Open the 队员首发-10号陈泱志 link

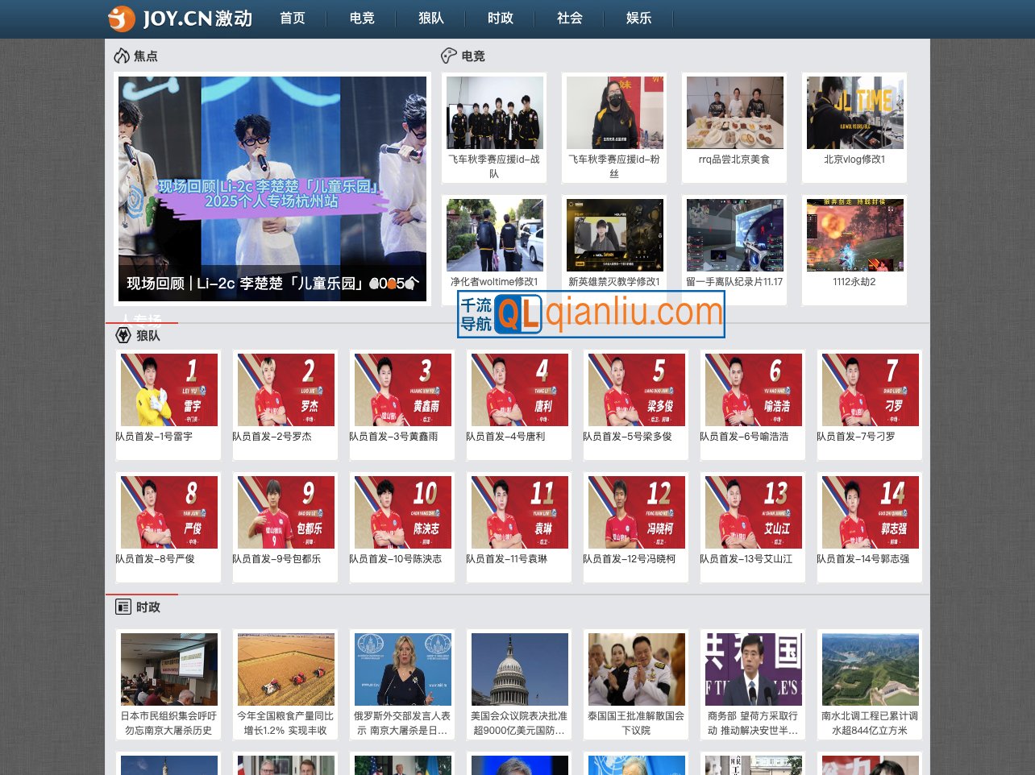(395, 558)
